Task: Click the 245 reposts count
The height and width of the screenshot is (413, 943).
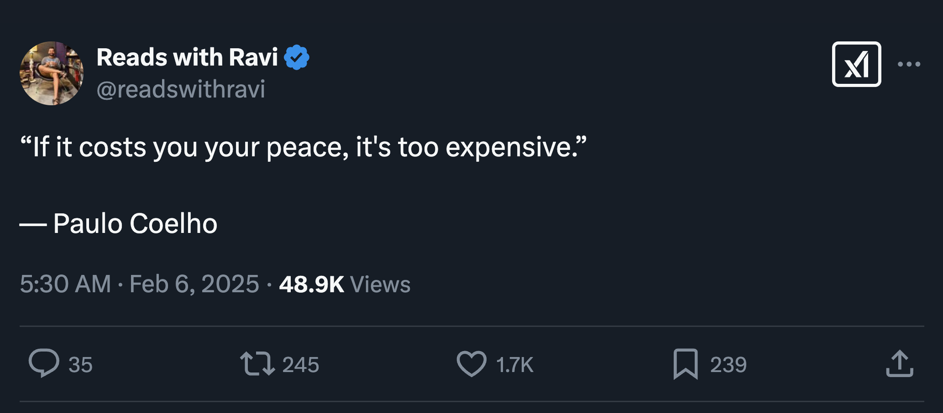Action: click(300, 365)
